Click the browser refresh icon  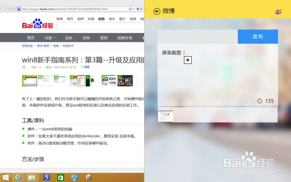coord(141,9)
